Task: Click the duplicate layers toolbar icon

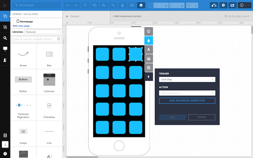Action: [95, 5]
